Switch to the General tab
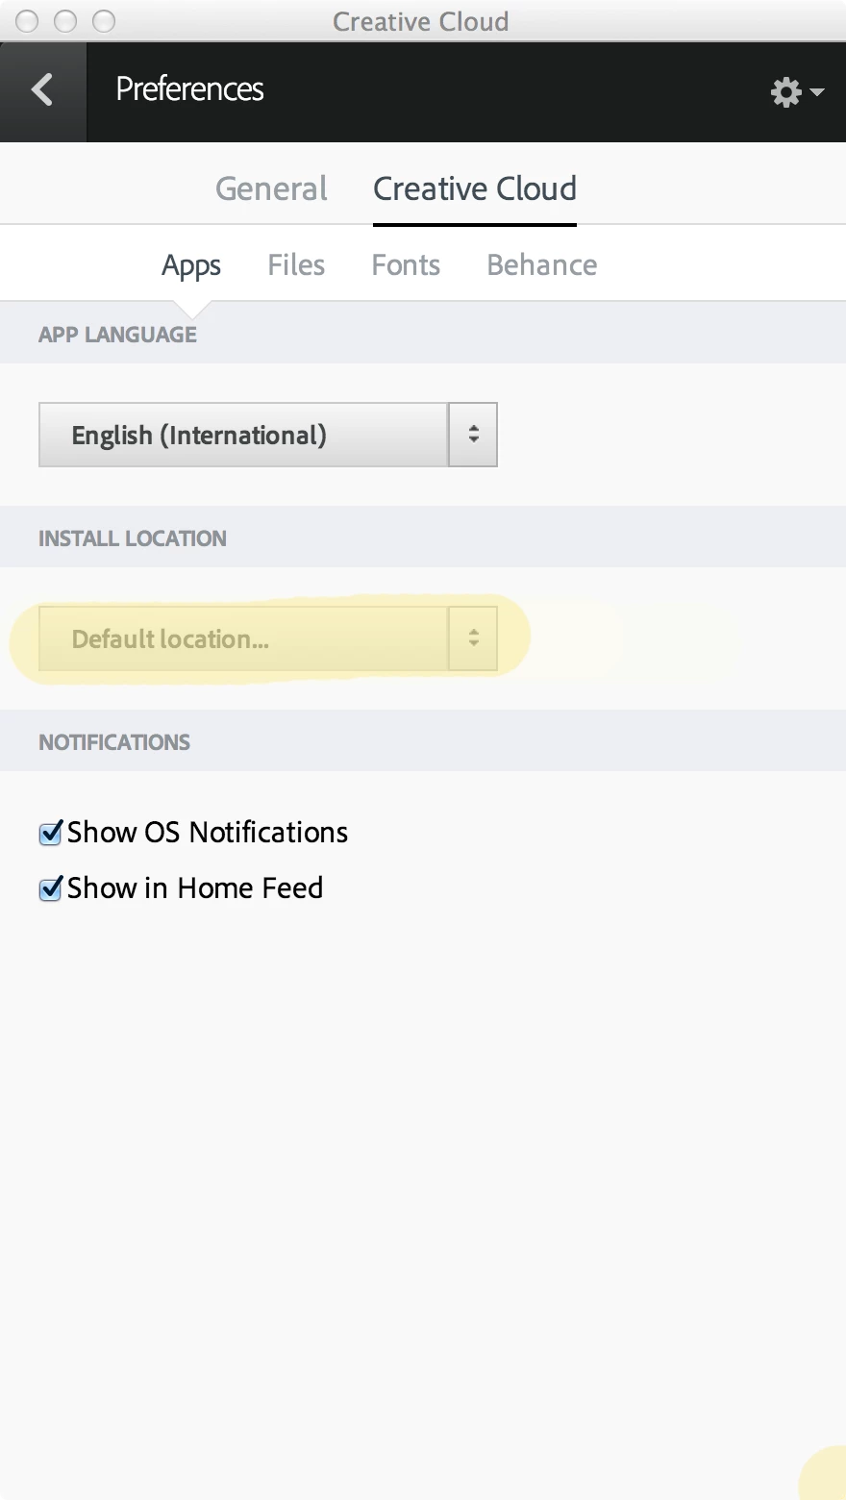This screenshot has height=1500, width=846. 271,188
